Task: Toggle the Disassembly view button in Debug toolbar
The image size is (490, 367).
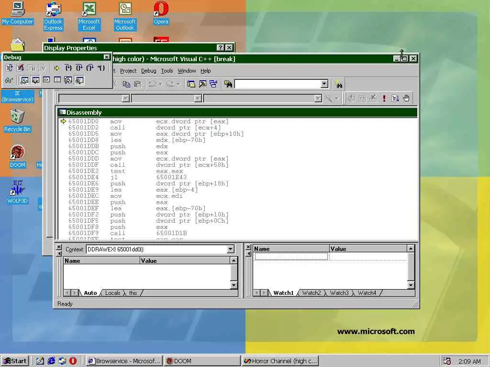Action: (79, 80)
